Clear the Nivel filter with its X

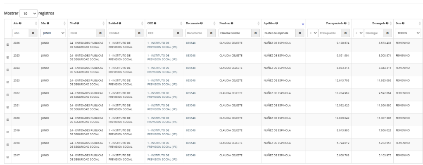pyautogui.click(x=100, y=33)
